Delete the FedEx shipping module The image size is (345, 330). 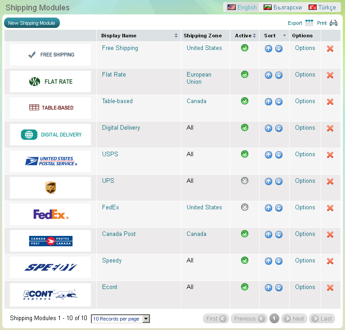coord(330,208)
